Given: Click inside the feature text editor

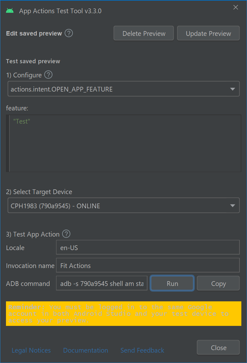Looking at the screenshot, I should pyautogui.click(x=124, y=143).
